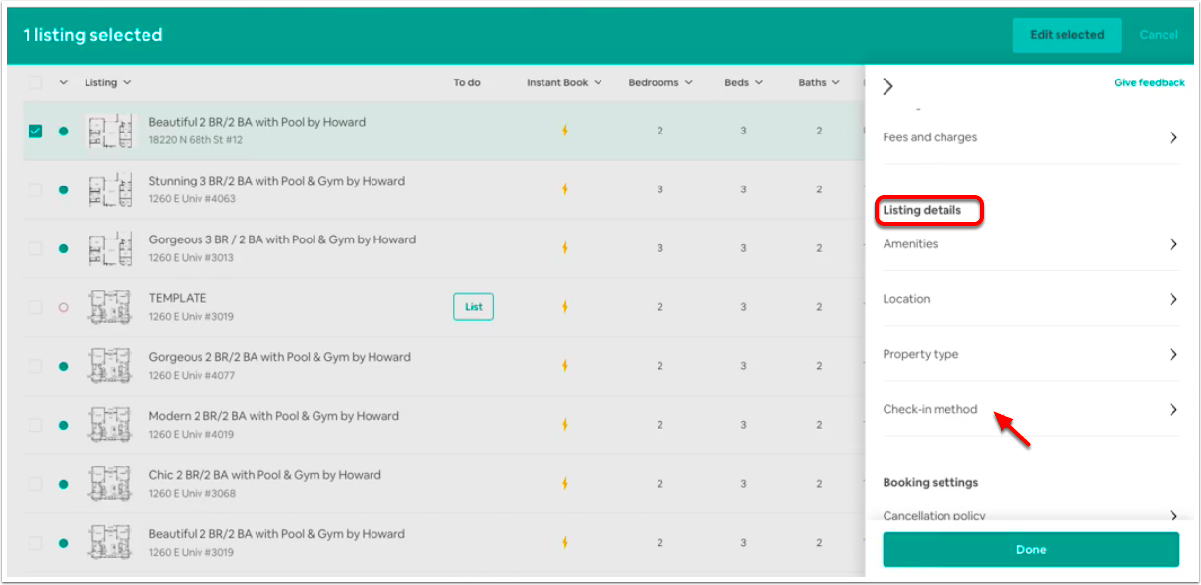Screen dimensions: 1201x585
Task: Open listing Beautiful 2 BR/2 BA with Pool by Howard
Action: point(257,122)
